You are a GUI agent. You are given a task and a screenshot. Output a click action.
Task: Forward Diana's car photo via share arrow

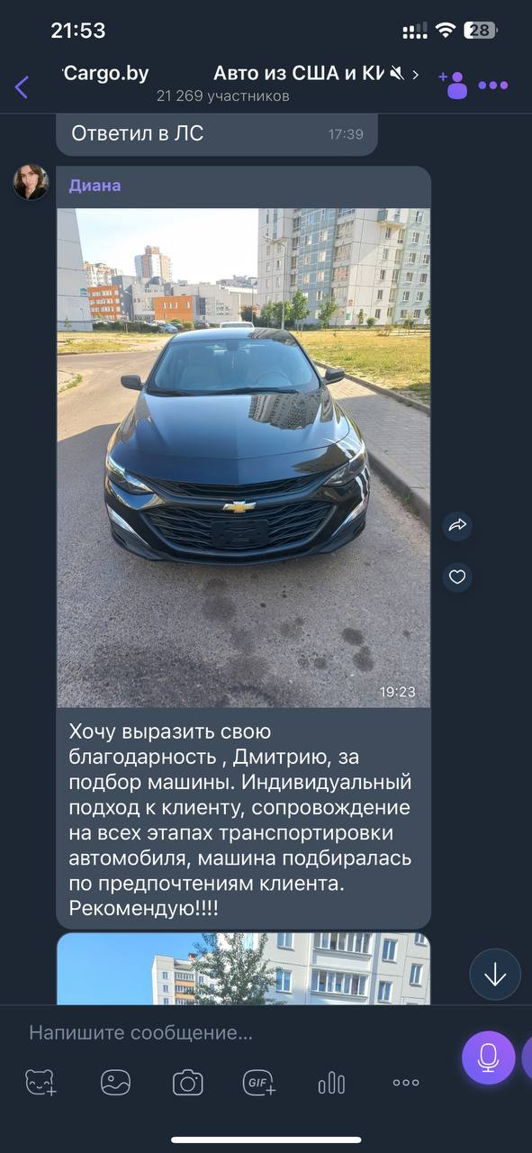[457, 526]
